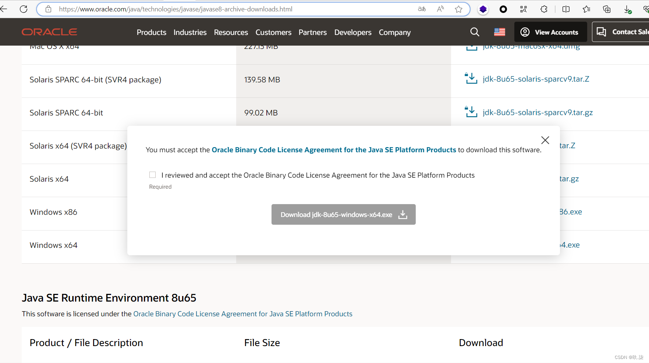Click download icon for sparcv9.tar.gz
Image resolution: width=649 pixels, height=363 pixels.
(x=471, y=111)
